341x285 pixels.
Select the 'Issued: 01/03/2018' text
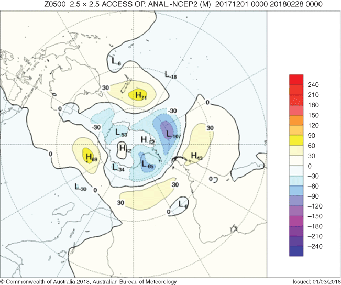[316, 281]
